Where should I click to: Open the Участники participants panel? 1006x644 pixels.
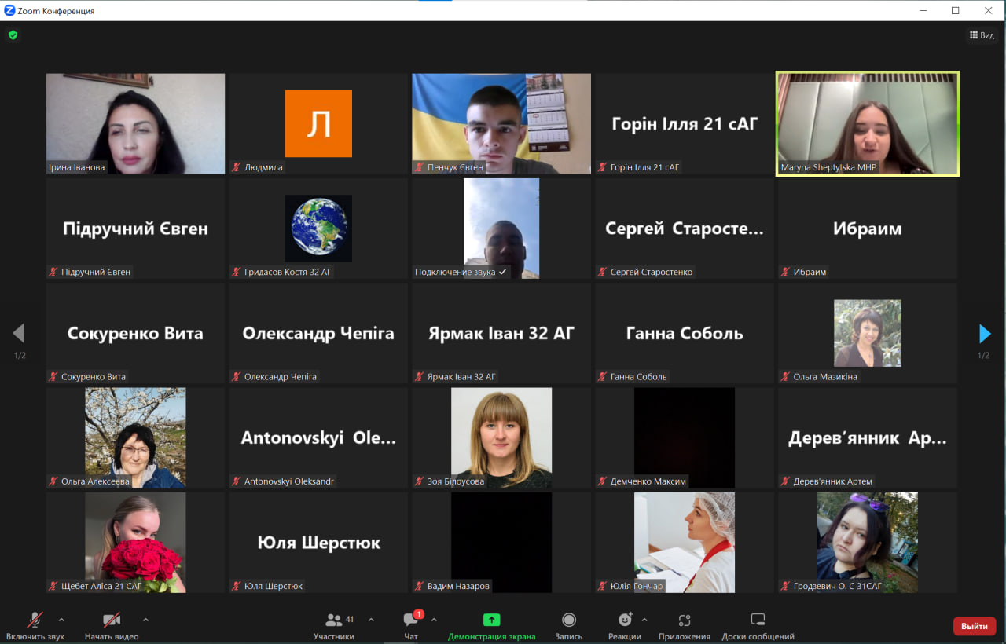(x=334, y=626)
